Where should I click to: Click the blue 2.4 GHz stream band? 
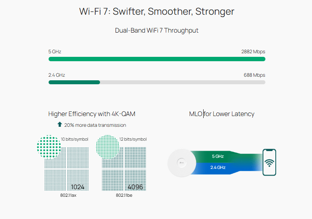(218, 167)
